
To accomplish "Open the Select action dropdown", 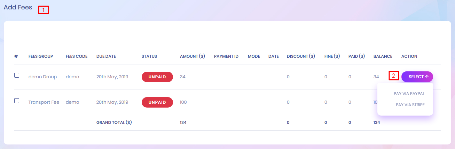I will tap(417, 77).
